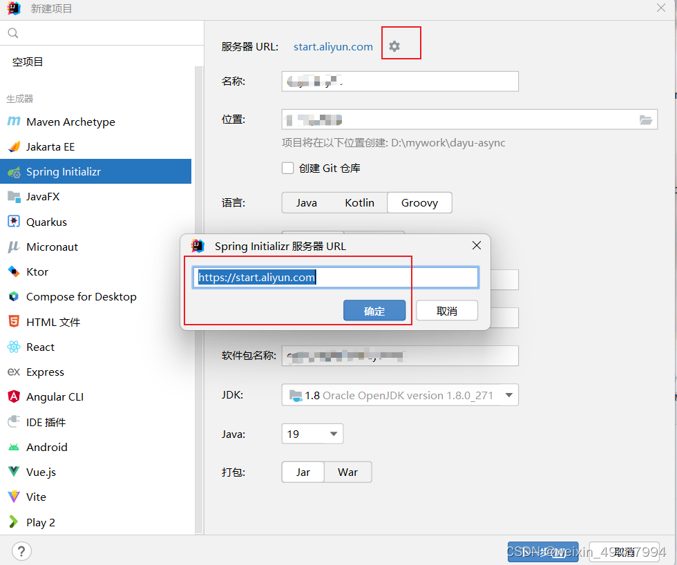677x565 pixels.
Task: Open the Micronaut generator
Action: [x=52, y=247]
